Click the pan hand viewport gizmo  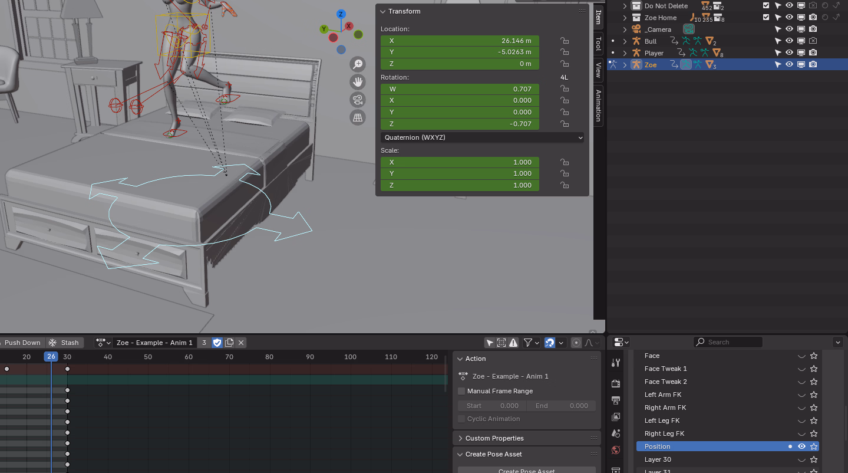357,82
